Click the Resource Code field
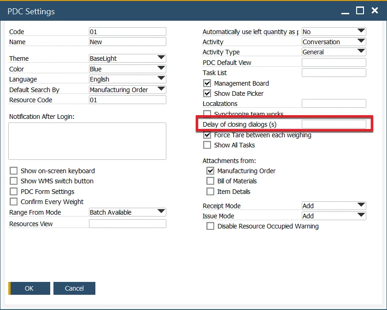Screen dimensions: 387x310 click(x=128, y=99)
